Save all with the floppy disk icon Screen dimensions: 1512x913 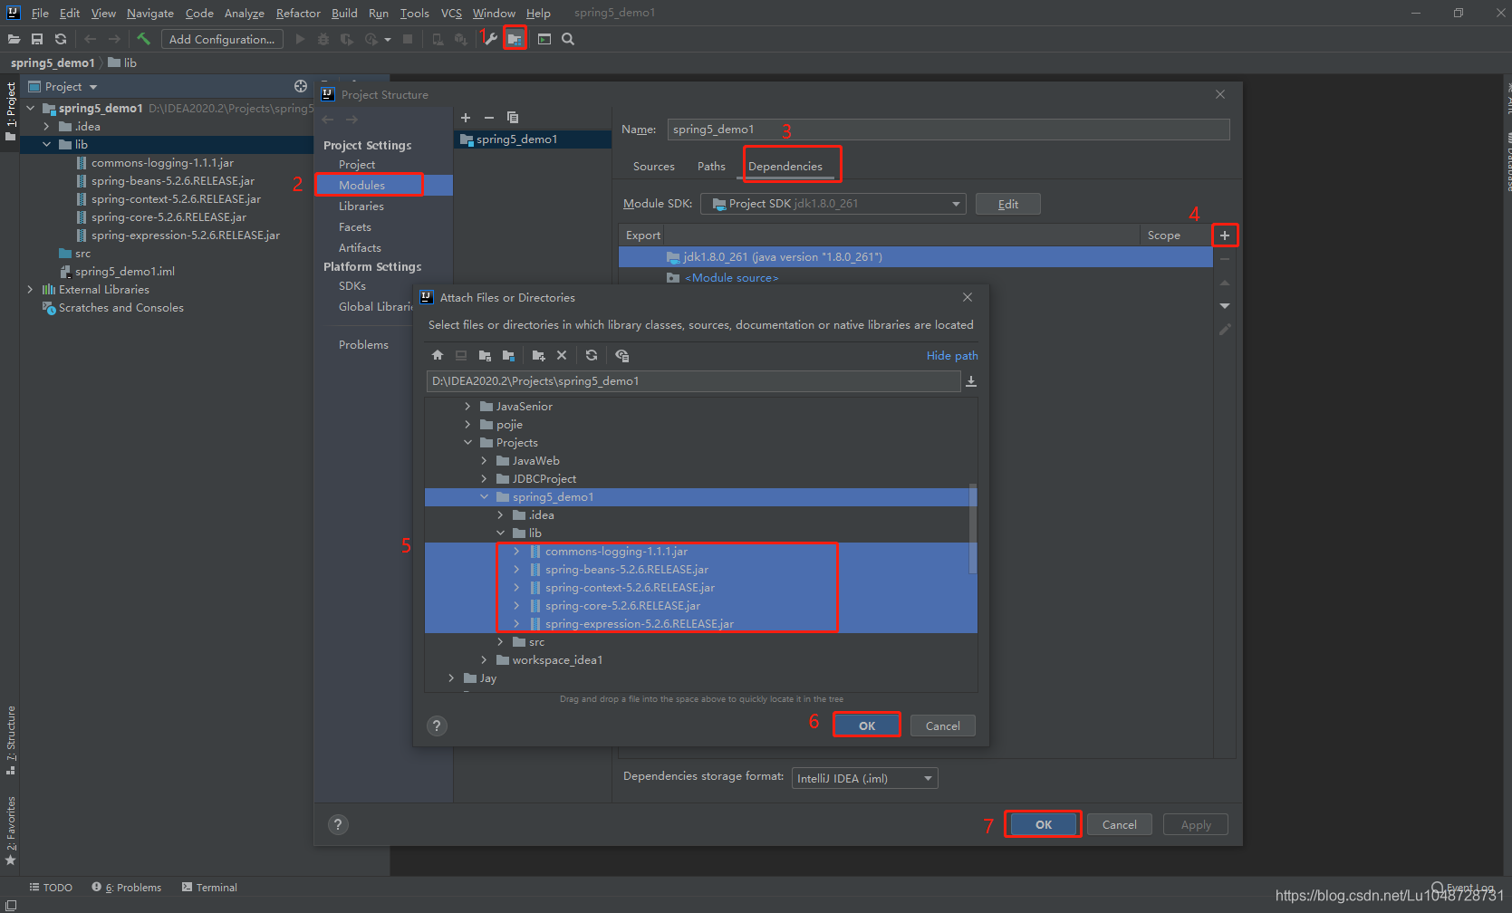(37, 39)
